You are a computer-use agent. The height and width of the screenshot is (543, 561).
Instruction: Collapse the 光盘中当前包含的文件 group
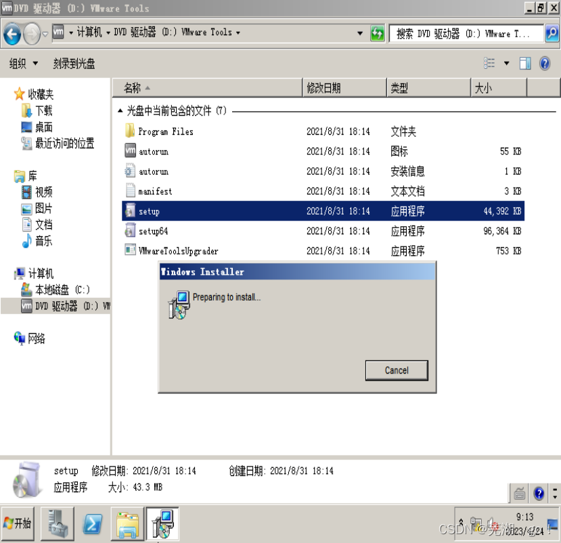(x=120, y=108)
